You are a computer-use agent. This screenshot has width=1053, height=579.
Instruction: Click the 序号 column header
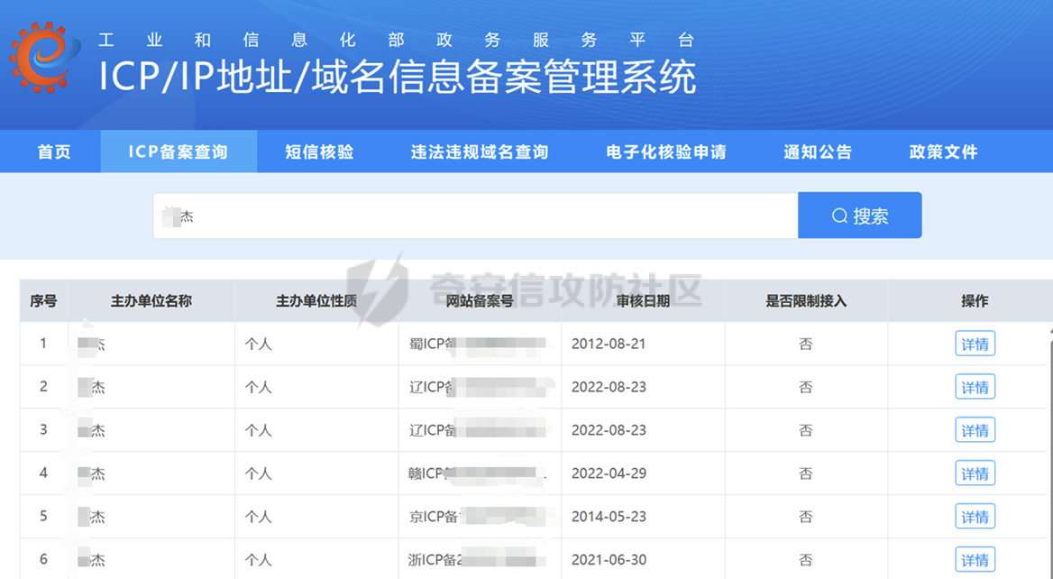[x=43, y=301]
